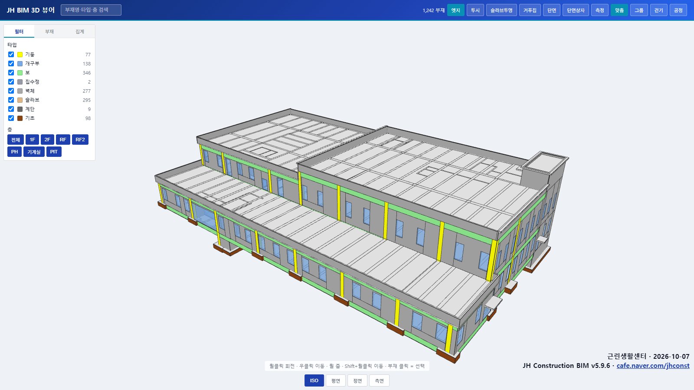Uncheck the 기초 foundation checkbox

(11, 118)
